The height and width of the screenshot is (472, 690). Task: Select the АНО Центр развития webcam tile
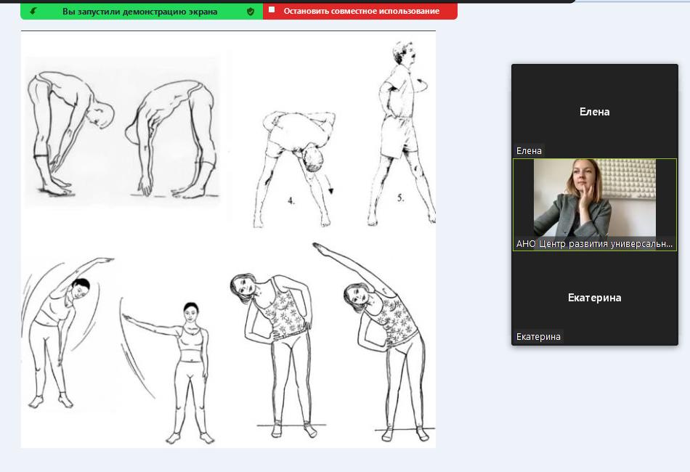pos(595,205)
